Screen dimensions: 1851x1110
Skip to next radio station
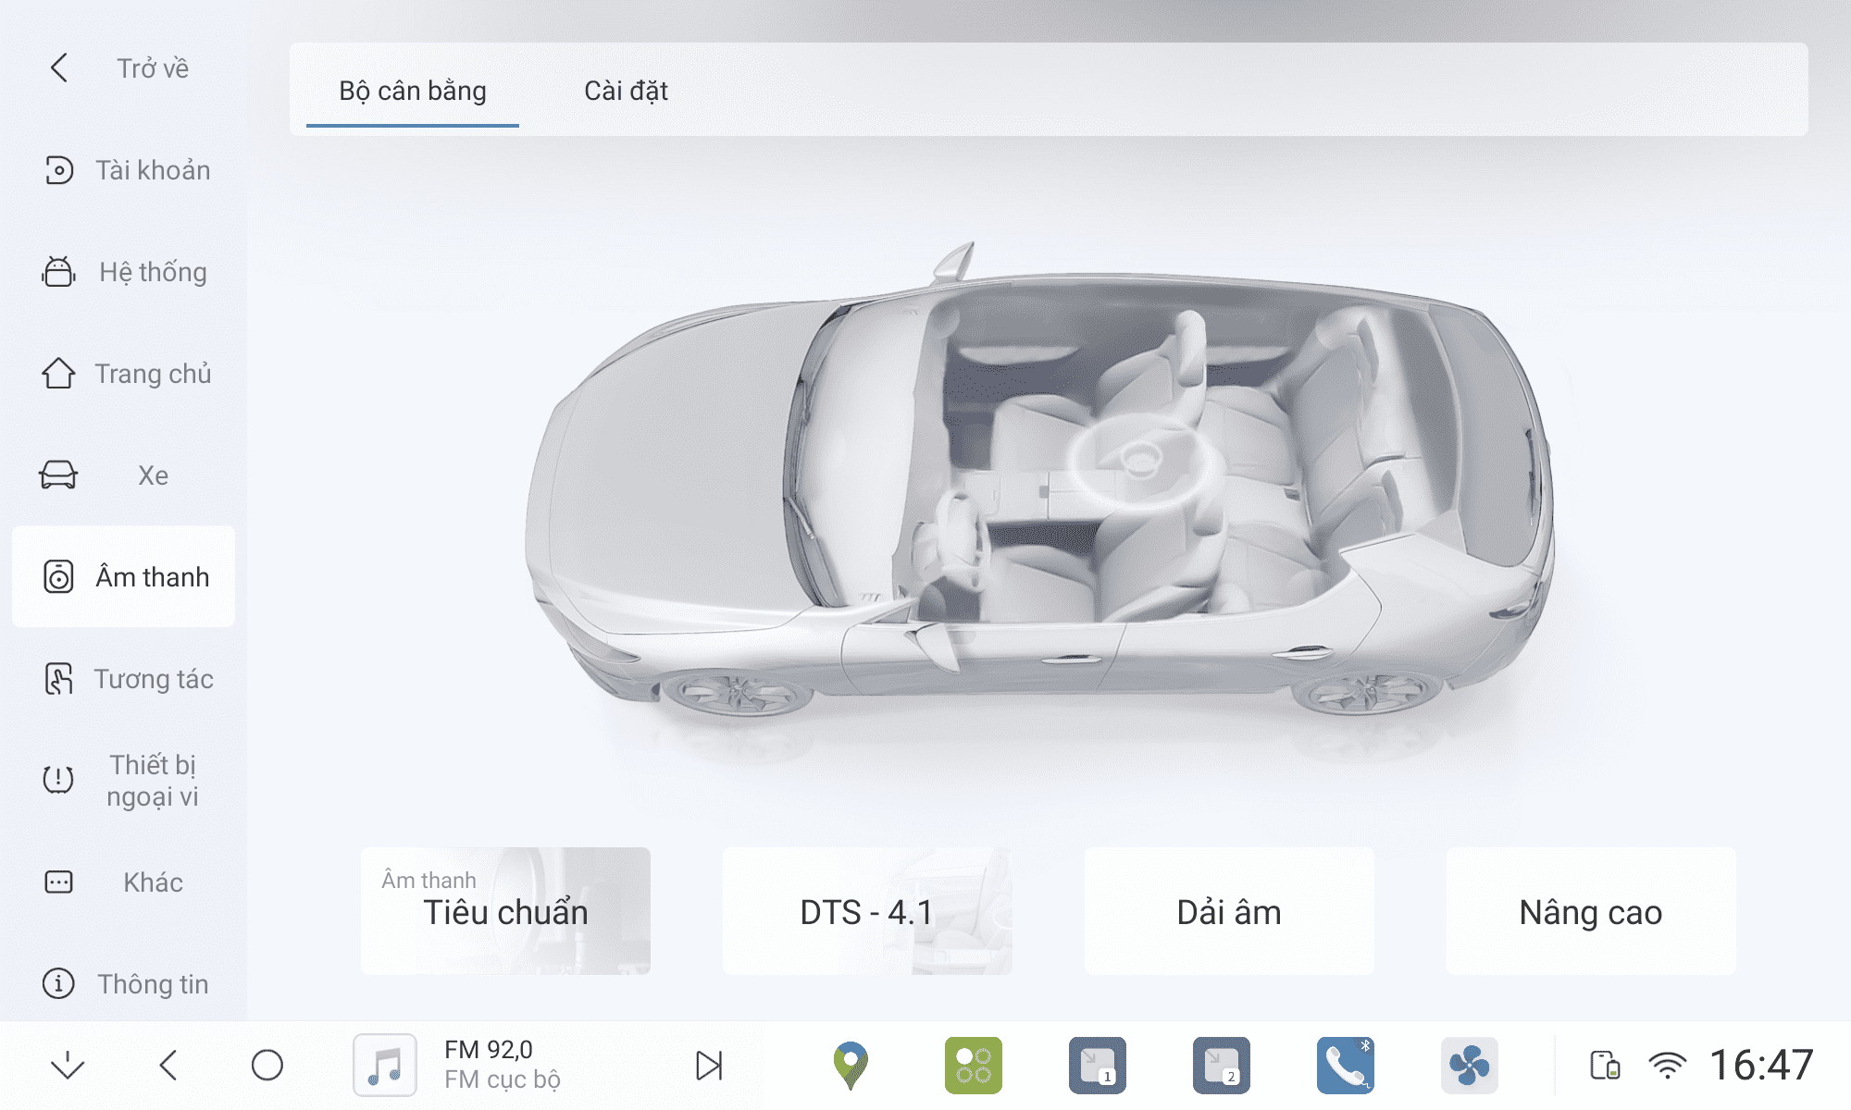coord(709,1066)
